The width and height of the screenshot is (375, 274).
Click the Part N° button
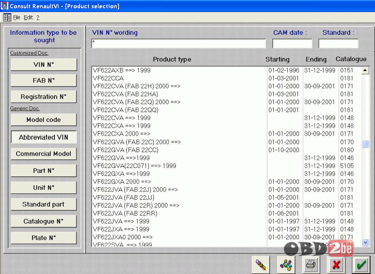[44, 171]
